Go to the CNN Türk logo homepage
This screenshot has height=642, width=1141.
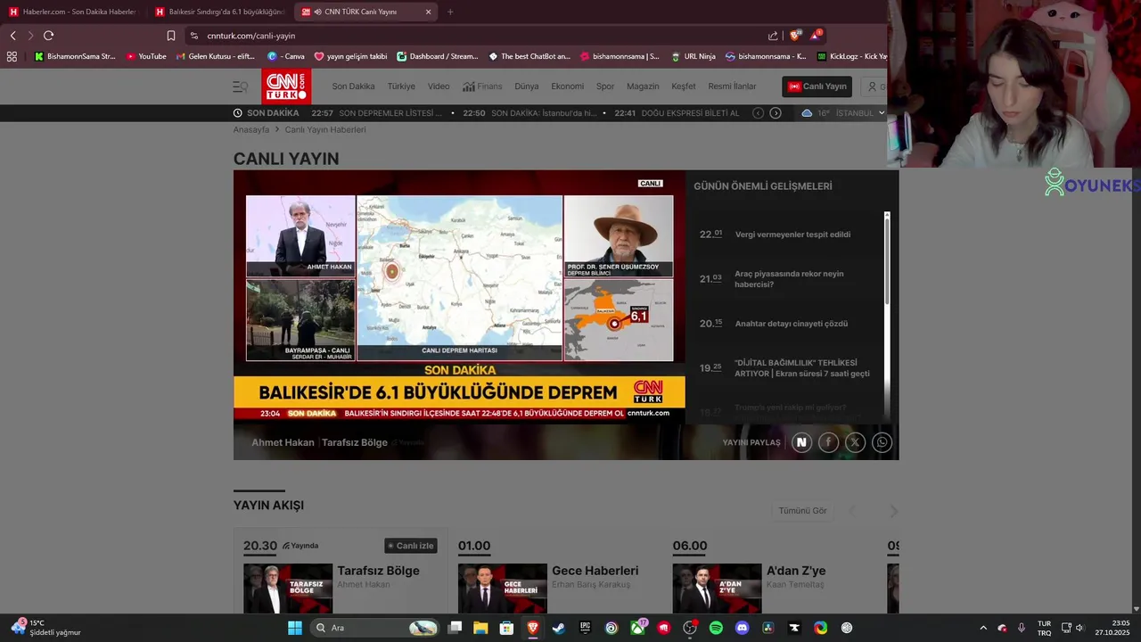click(286, 86)
